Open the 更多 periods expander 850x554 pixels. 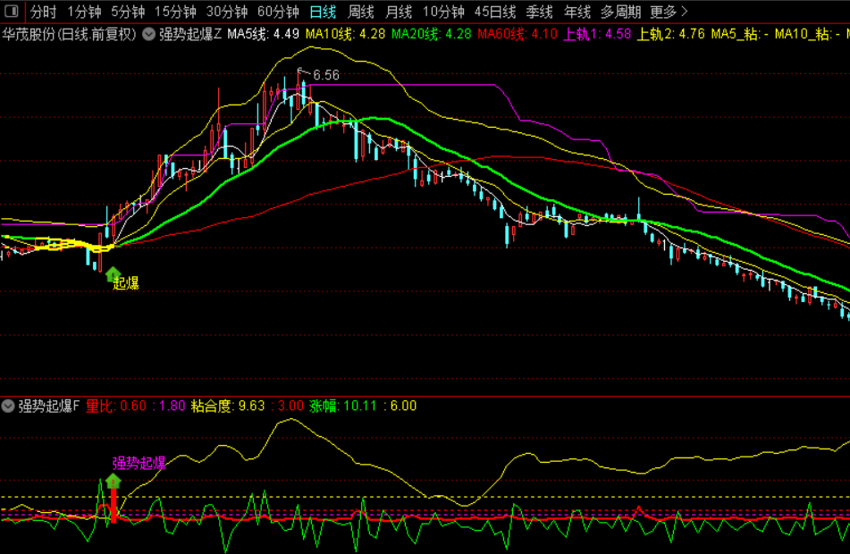[669, 12]
